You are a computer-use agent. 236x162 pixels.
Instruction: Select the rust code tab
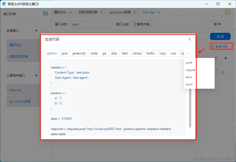173,53
